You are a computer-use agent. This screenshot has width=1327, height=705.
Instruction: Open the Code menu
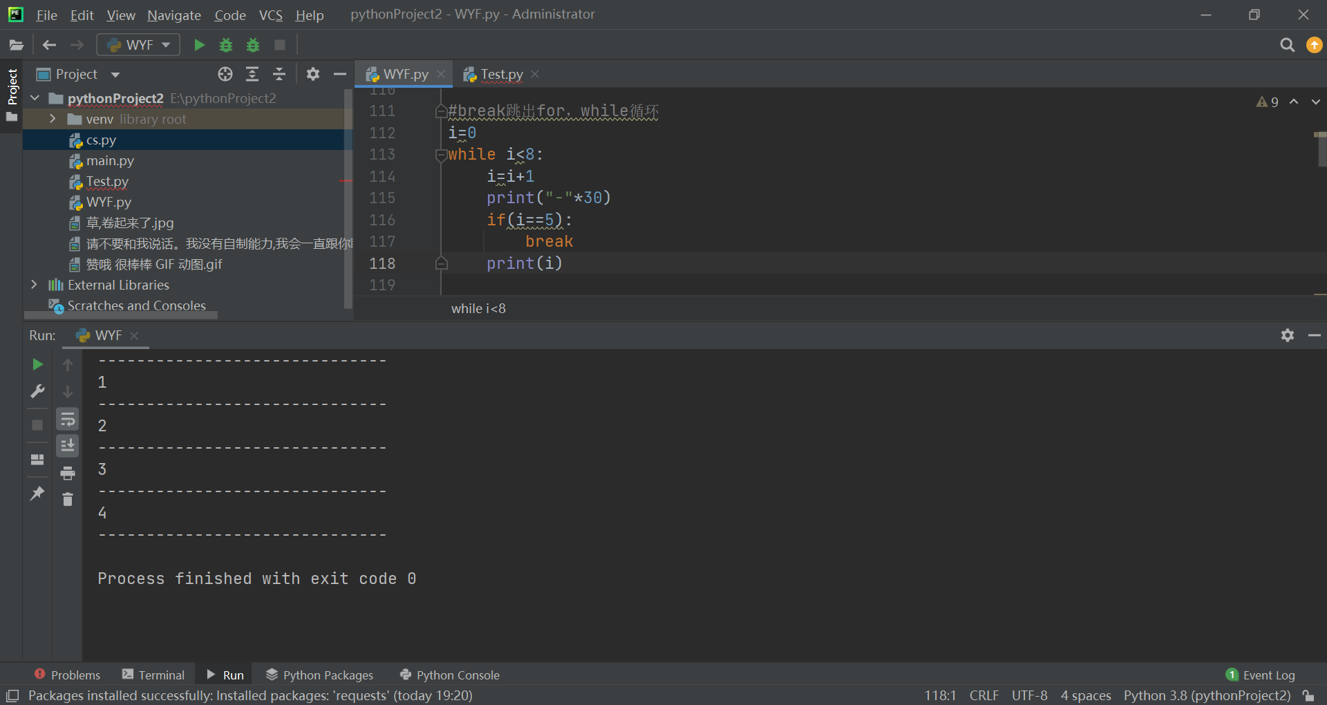point(230,15)
